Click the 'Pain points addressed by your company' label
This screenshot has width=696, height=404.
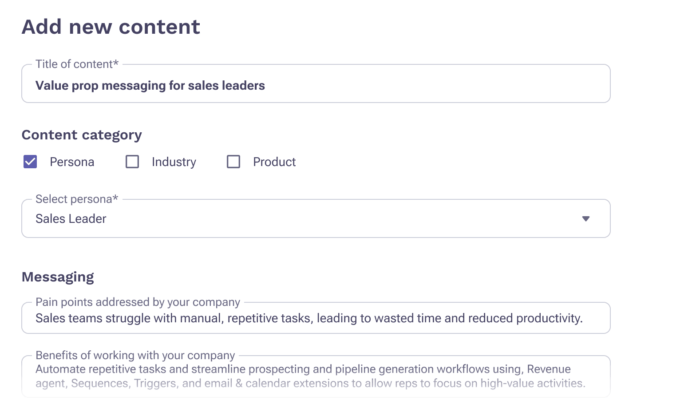[x=138, y=302]
